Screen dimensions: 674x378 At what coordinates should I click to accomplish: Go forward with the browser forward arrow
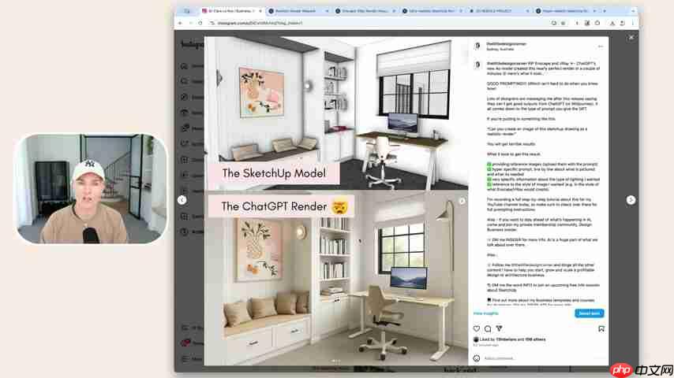pyautogui.click(x=190, y=23)
